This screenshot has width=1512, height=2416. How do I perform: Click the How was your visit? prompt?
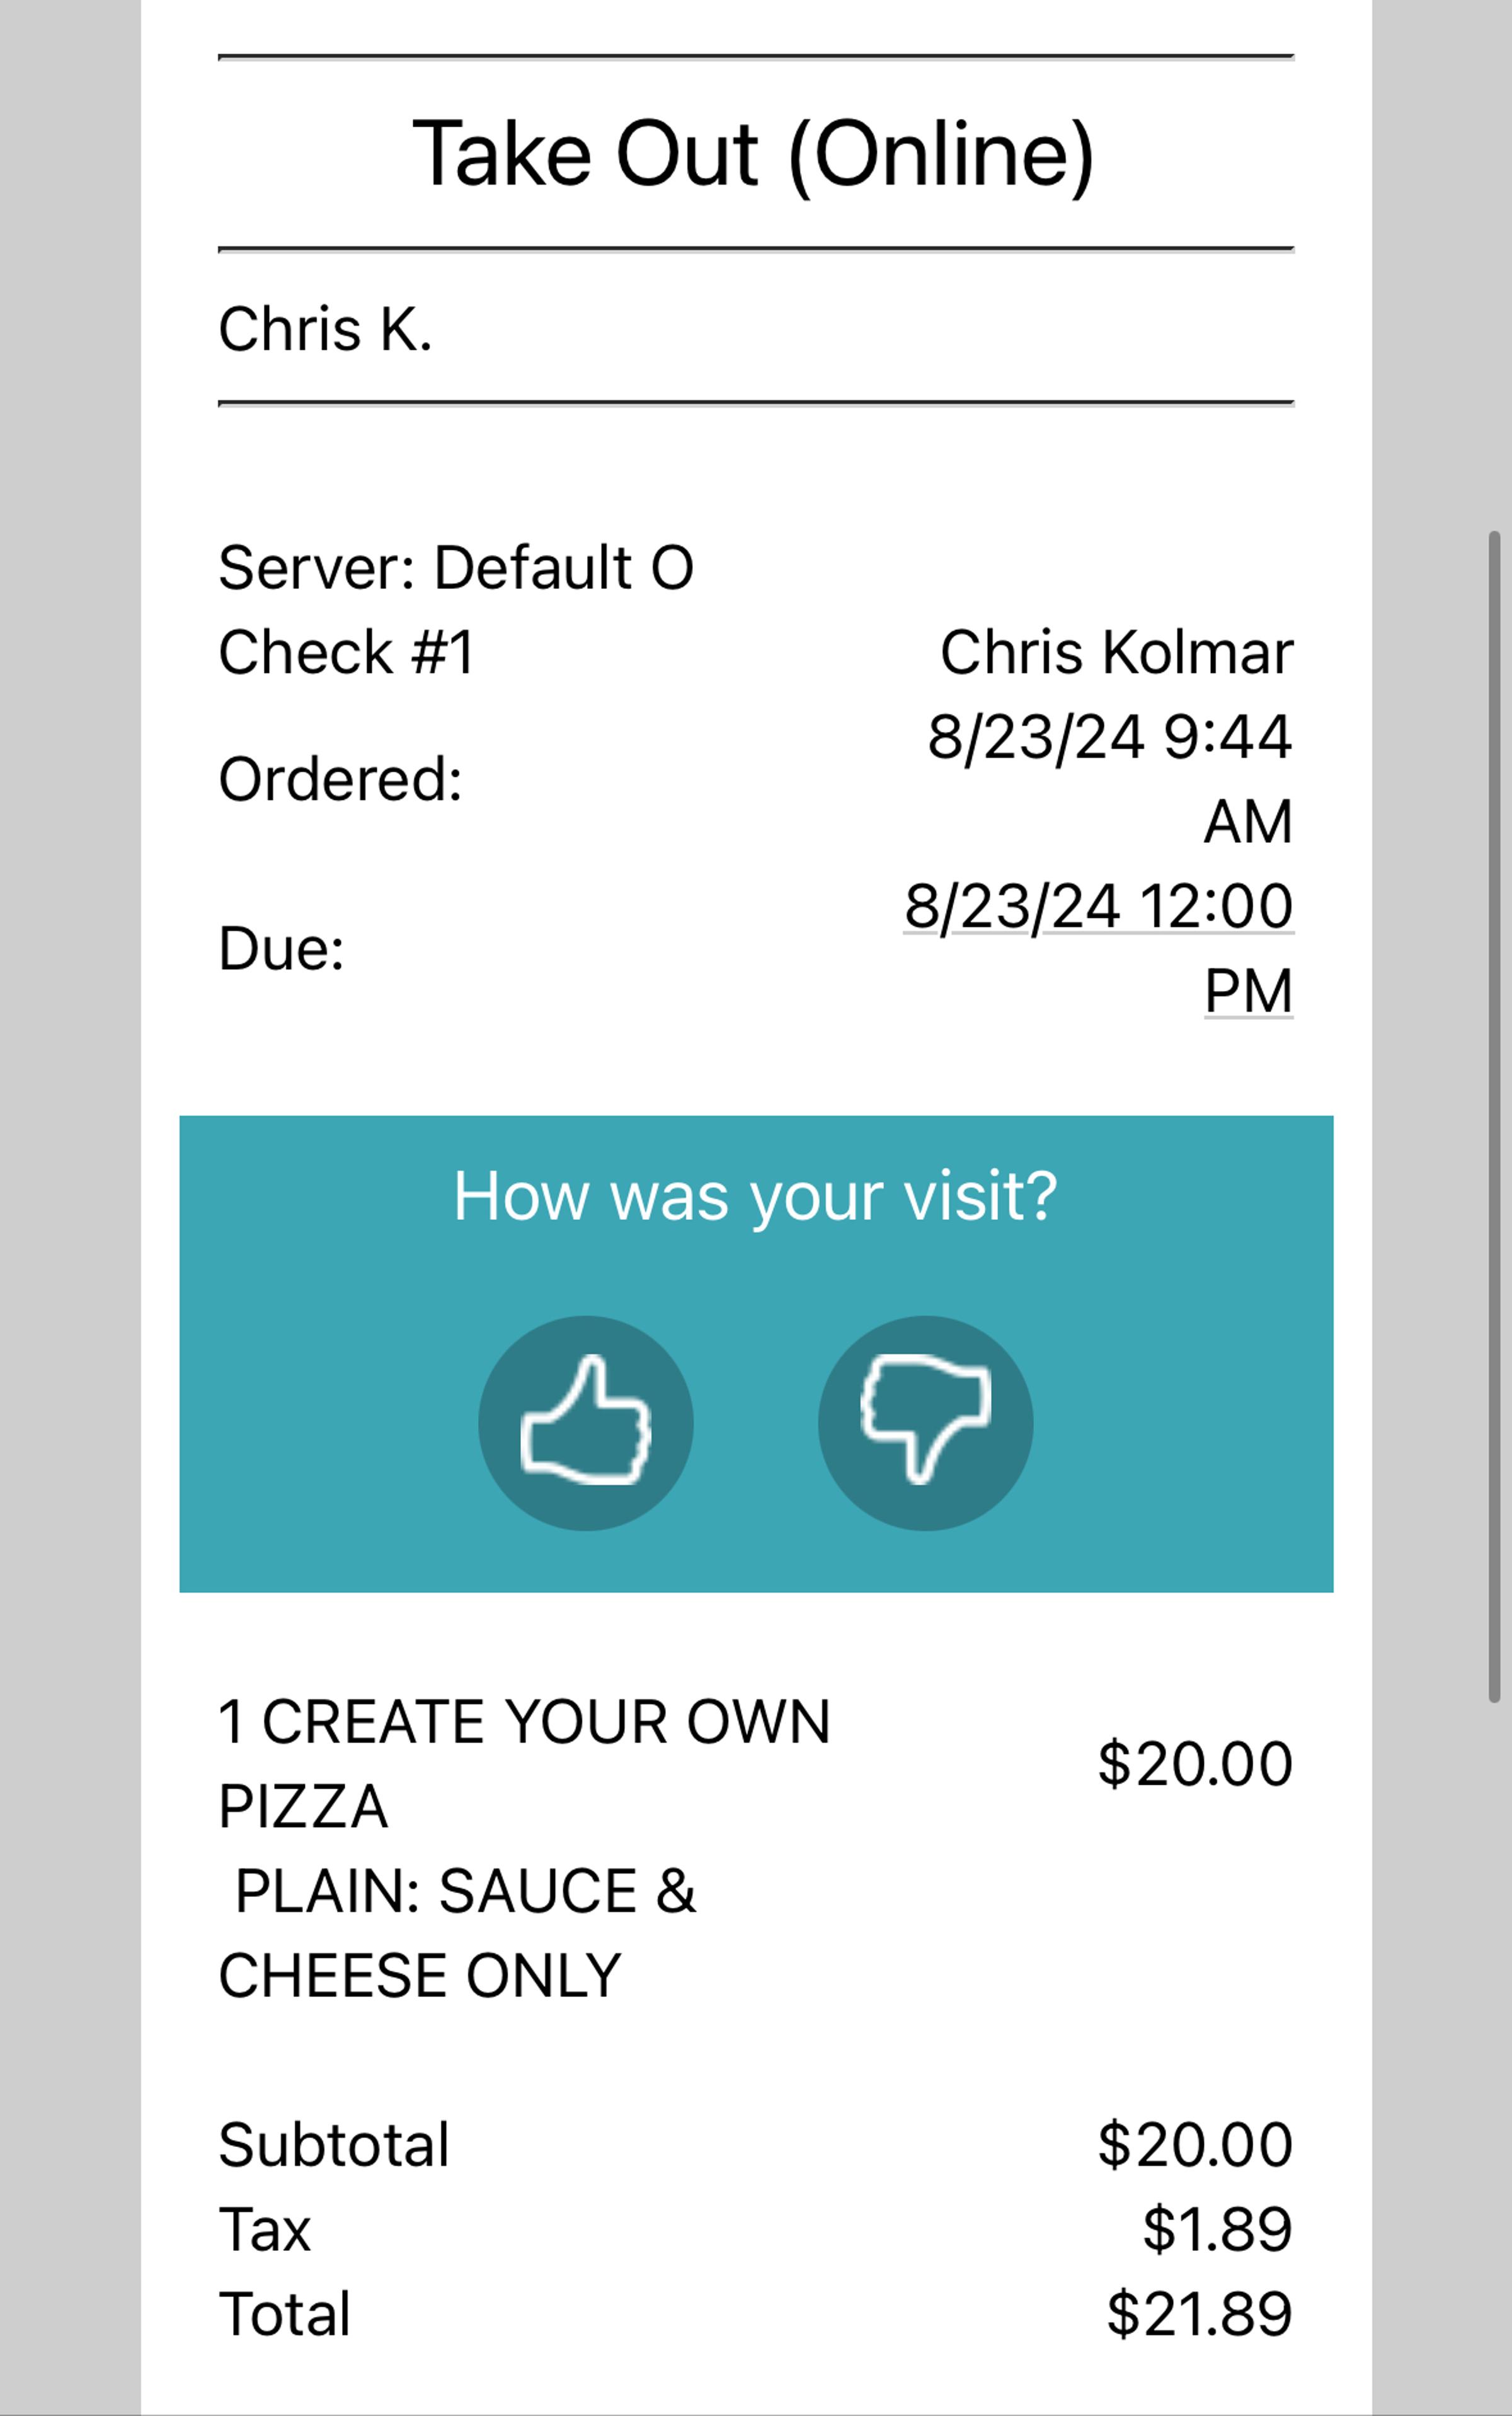(x=755, y=1196)
